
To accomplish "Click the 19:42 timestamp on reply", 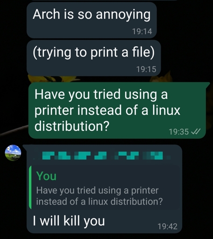I will pos(167,226).
